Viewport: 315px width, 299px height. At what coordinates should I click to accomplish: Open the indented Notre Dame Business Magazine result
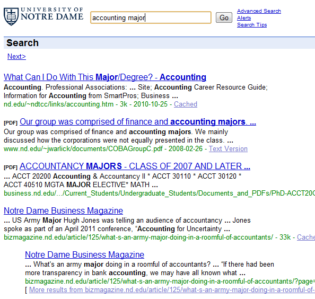(x=84, y=254)
